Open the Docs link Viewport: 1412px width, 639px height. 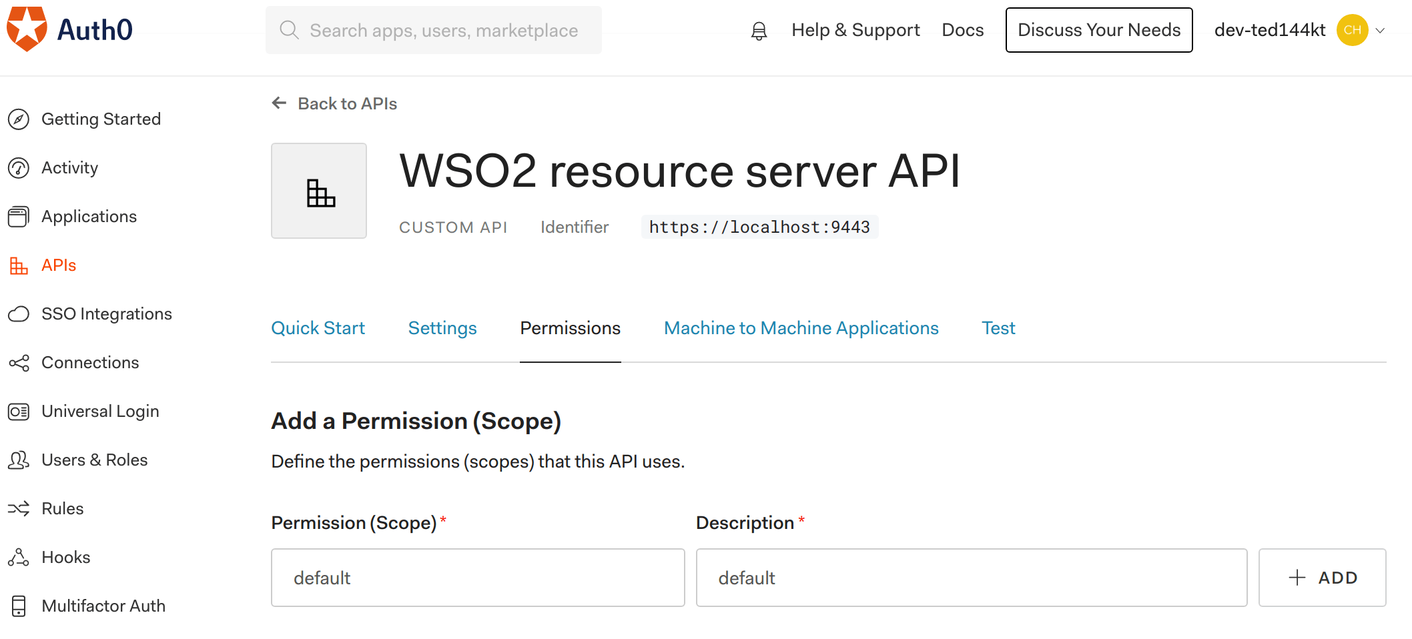pyautogui.click(x=962, y=30)
